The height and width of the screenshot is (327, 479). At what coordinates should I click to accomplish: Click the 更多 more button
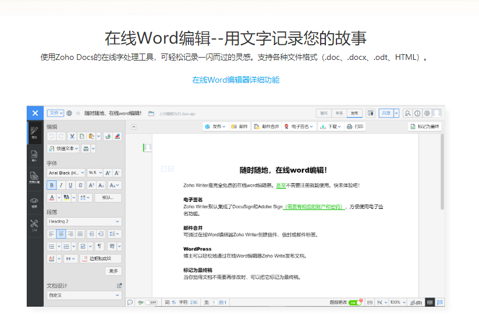click(113, 271)
